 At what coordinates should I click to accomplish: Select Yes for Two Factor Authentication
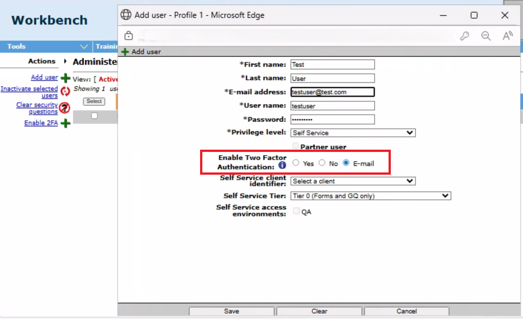[x=296, y=163]
